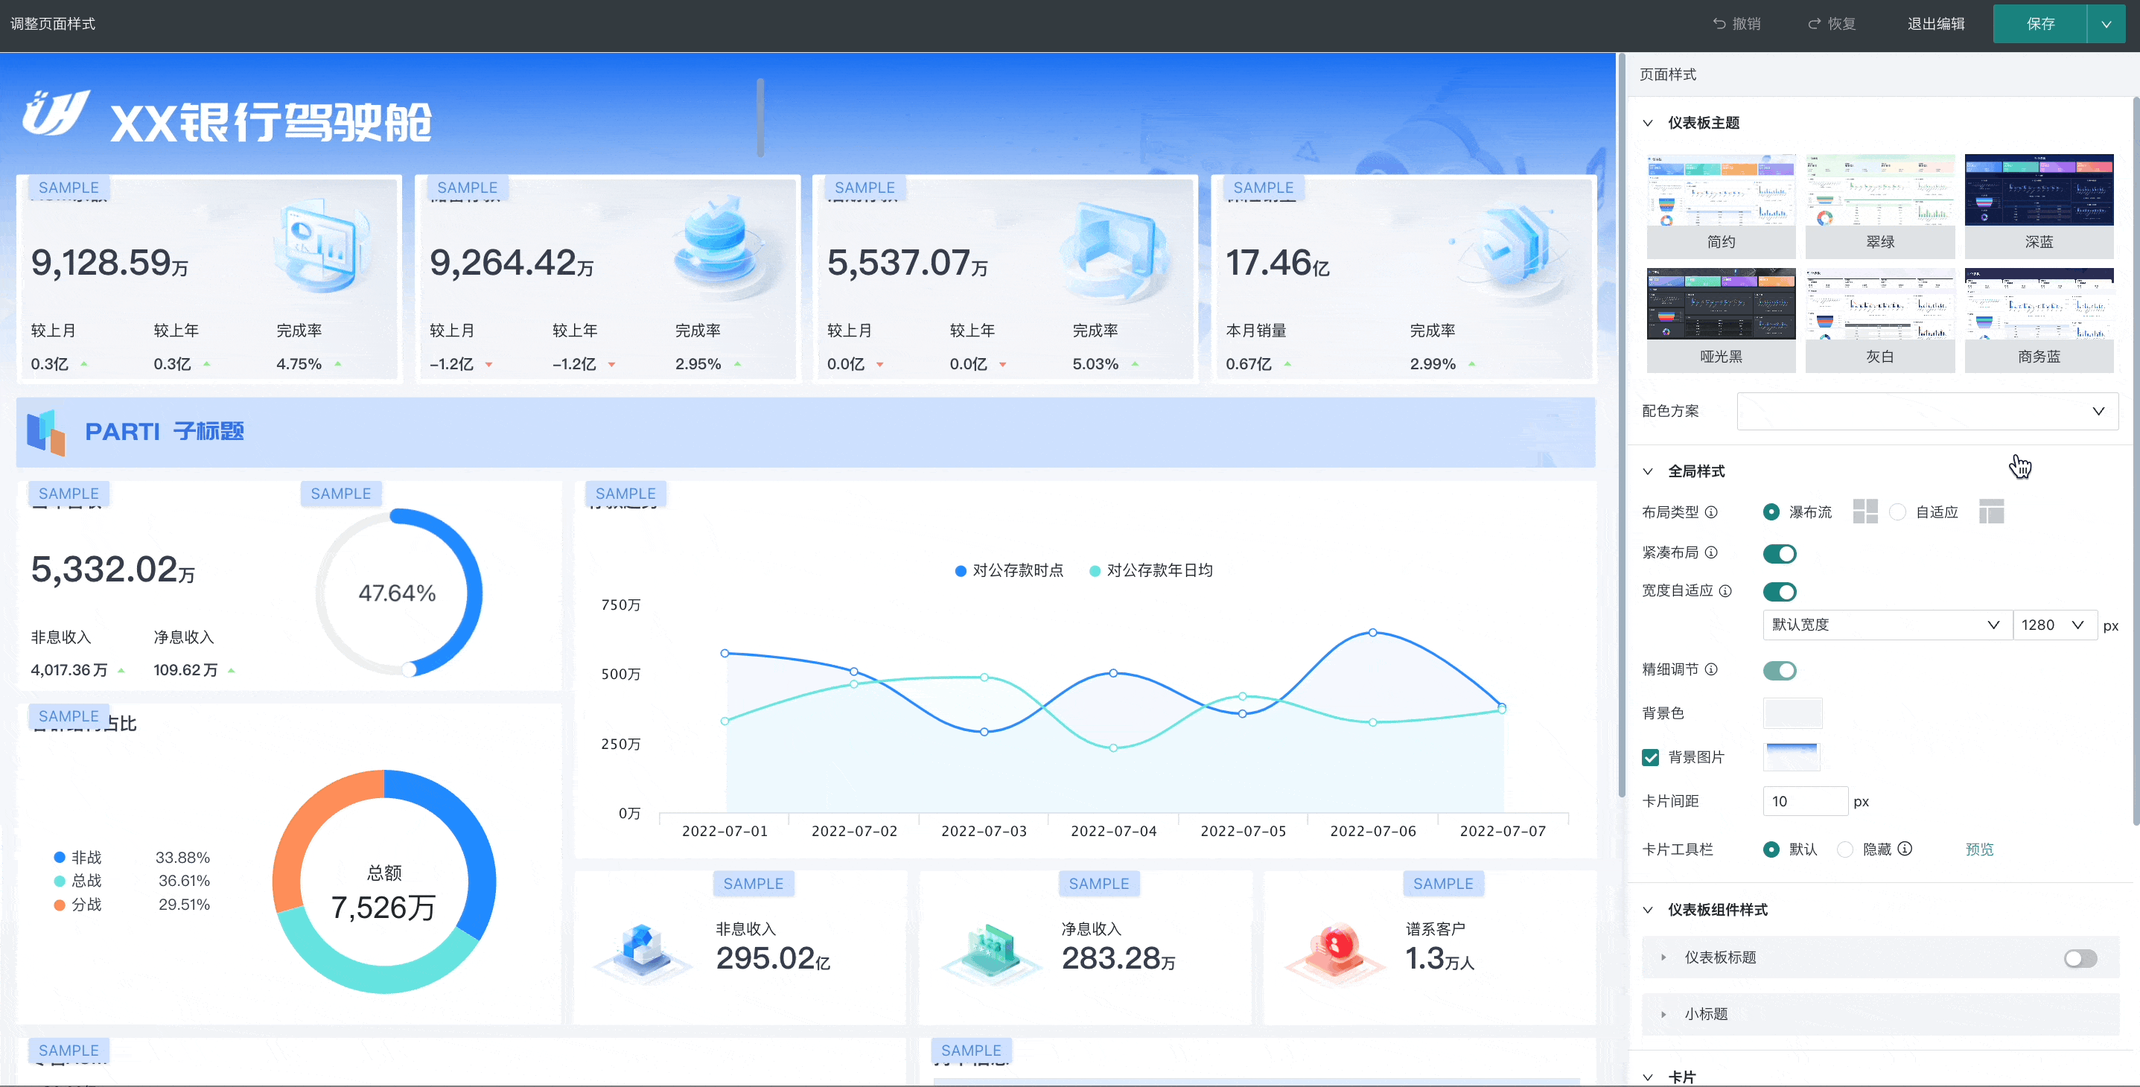This screenshot has height=1087, width=2140.
Task: Expand the 小标题 settings row
Action: tap(1663, 1014)
